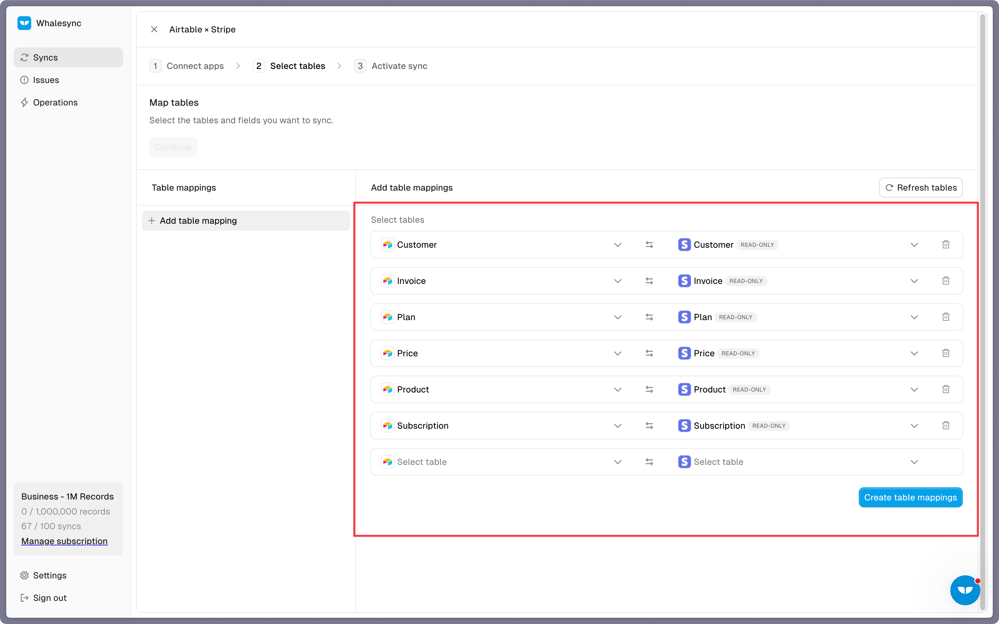Delete the Product table mapping
This screenshot has width=999, height=624.
click(x=946, y=390)
